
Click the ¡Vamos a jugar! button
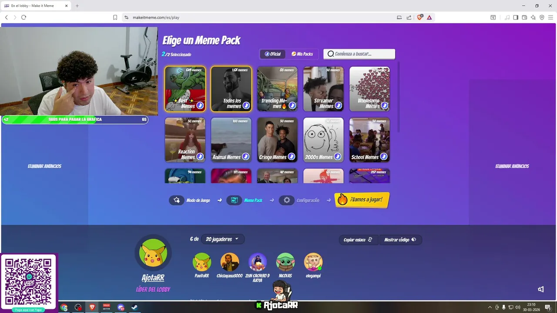click(362, 200)
